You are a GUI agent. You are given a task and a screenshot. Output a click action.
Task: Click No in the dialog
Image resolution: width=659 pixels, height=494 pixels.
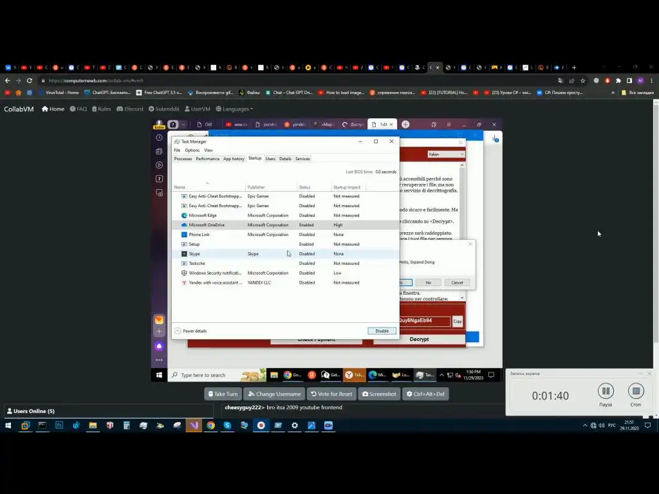pyautogui.click(x=428, y=283)
